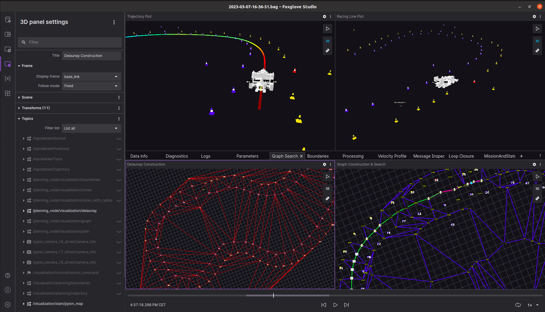Click the play button in playback bar

coord(335,305)
